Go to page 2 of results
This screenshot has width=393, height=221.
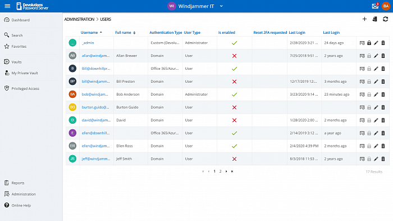[x=220, y=172]
